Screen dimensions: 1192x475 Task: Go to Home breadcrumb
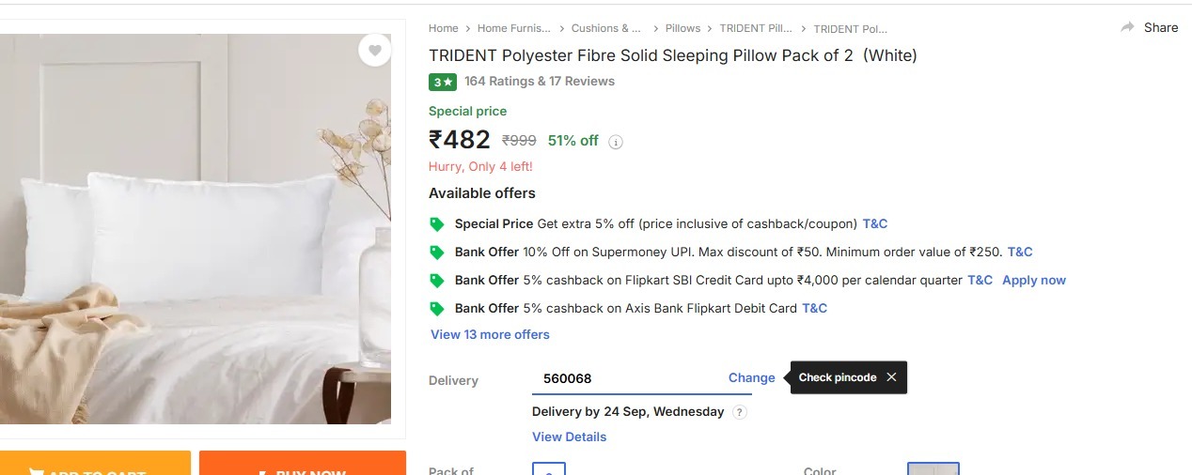coord(444,28)
